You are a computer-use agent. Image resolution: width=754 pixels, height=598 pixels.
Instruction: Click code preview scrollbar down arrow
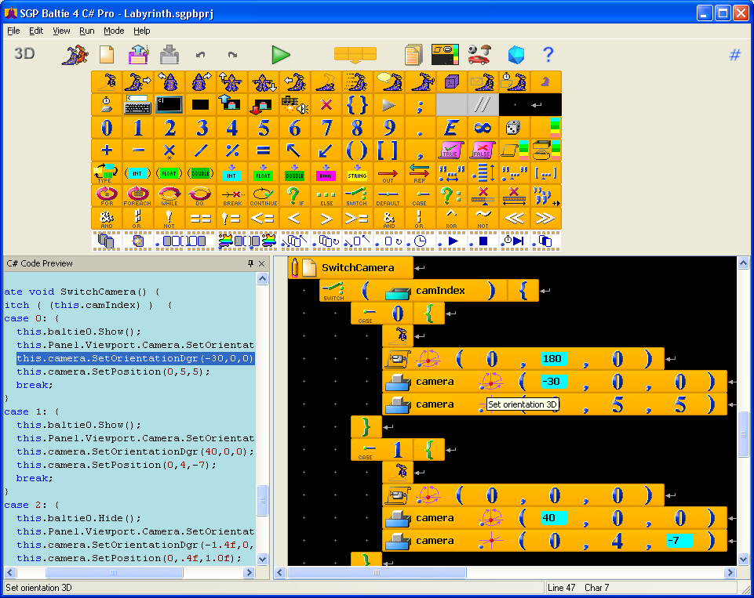tap(263, 559)
